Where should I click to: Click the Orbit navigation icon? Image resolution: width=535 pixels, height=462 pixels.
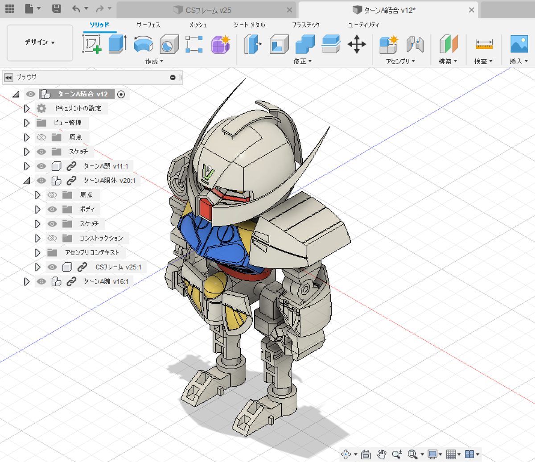(x=346, y=454)
